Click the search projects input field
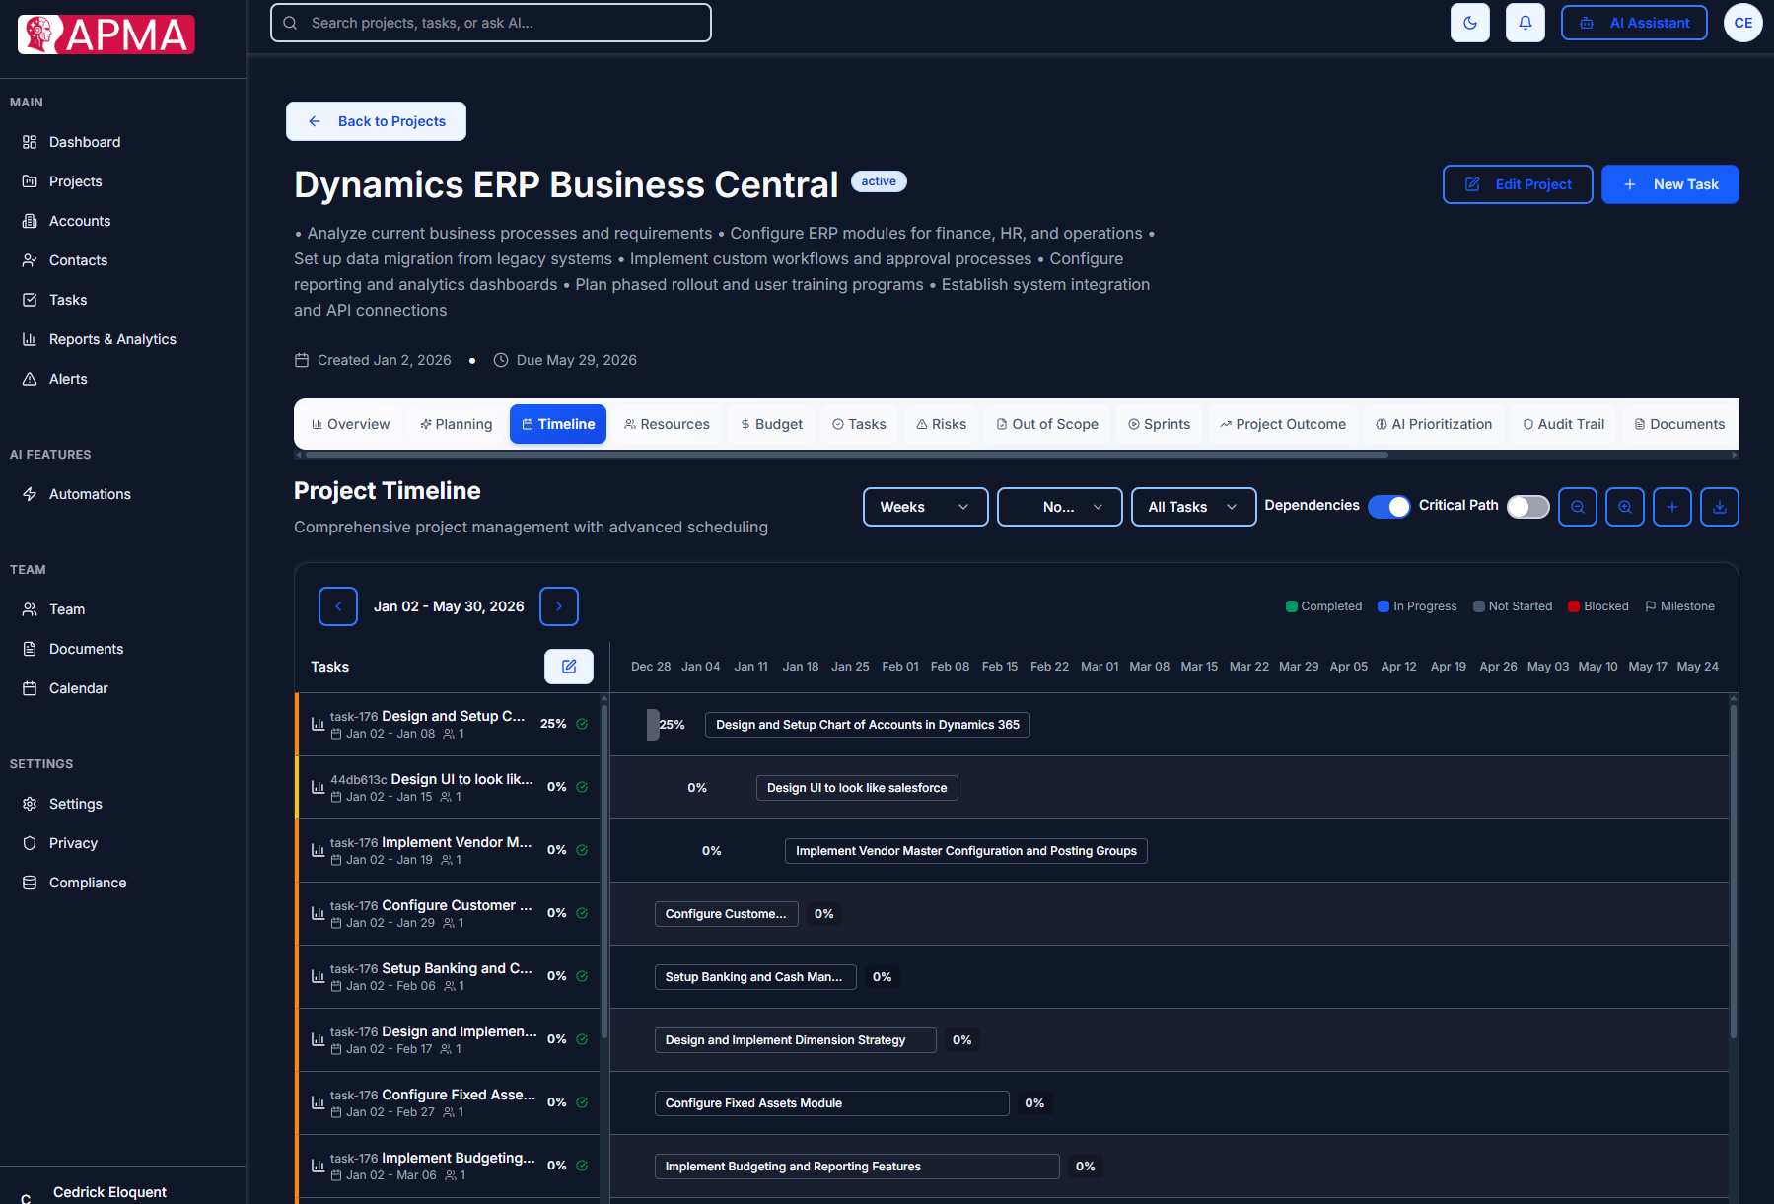1774x1204 pixels. coord(490,22)
